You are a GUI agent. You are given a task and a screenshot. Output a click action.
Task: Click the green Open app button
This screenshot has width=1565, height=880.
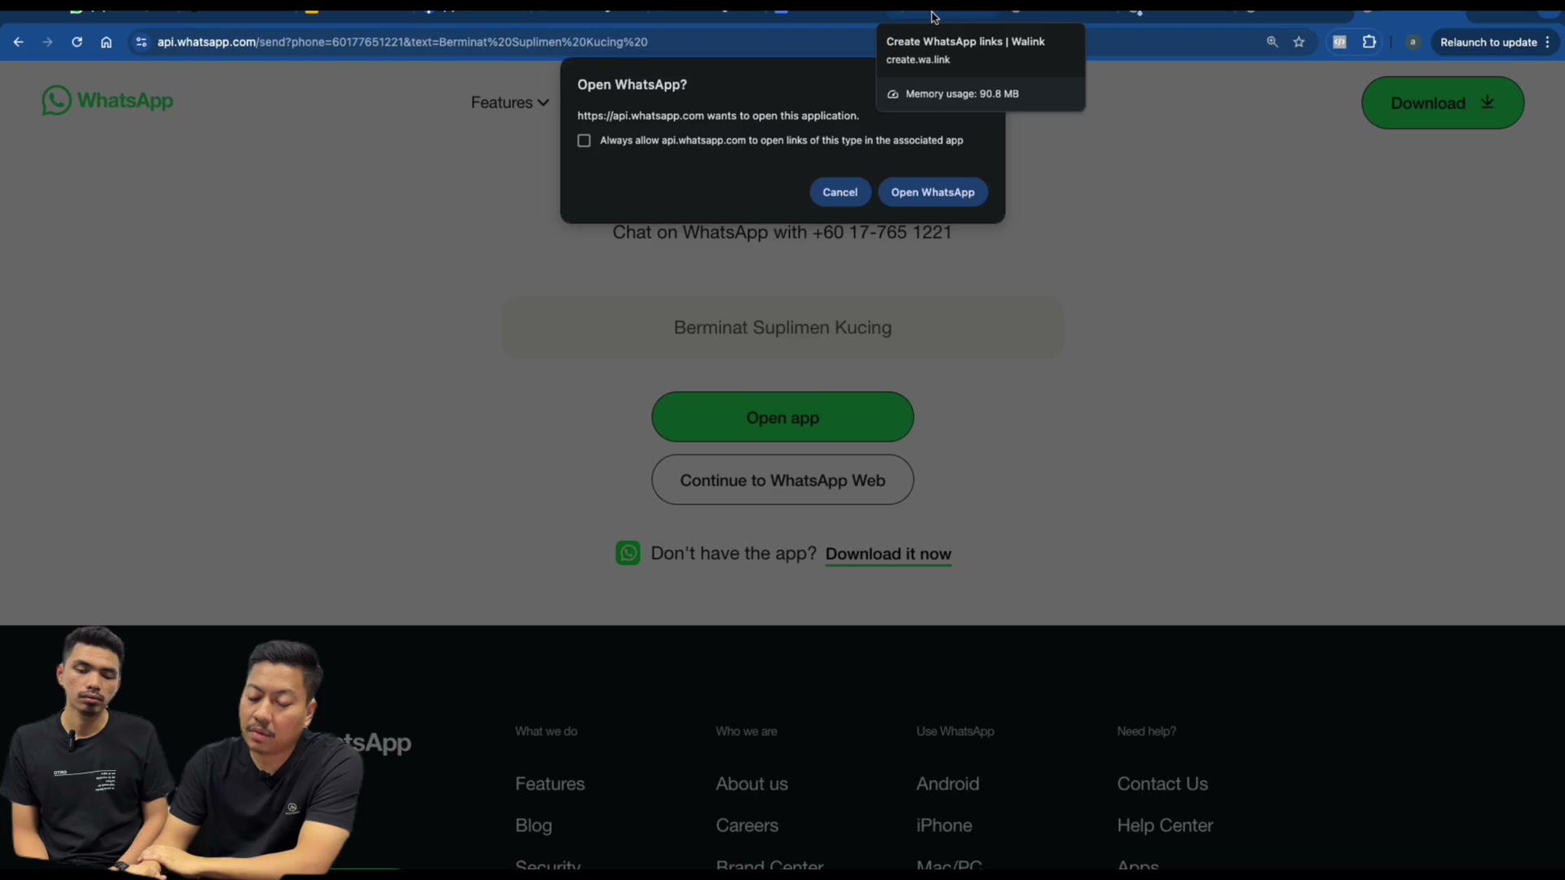pos(782,417)
